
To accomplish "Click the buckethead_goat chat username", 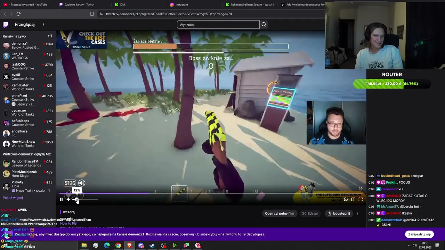I will pyautogui.click(x=395, y=176).
